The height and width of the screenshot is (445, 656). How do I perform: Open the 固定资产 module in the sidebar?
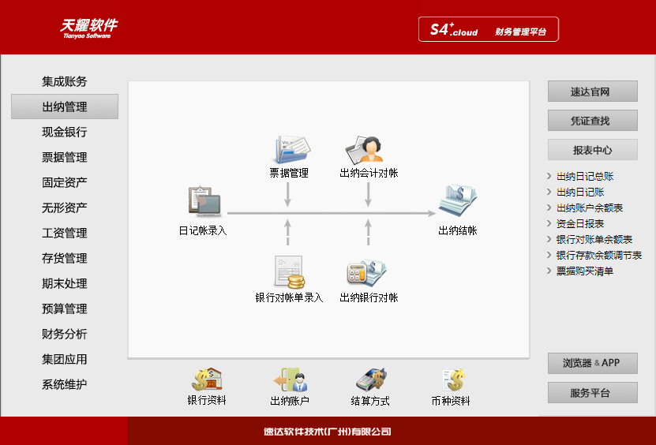(x=65, y=182)
